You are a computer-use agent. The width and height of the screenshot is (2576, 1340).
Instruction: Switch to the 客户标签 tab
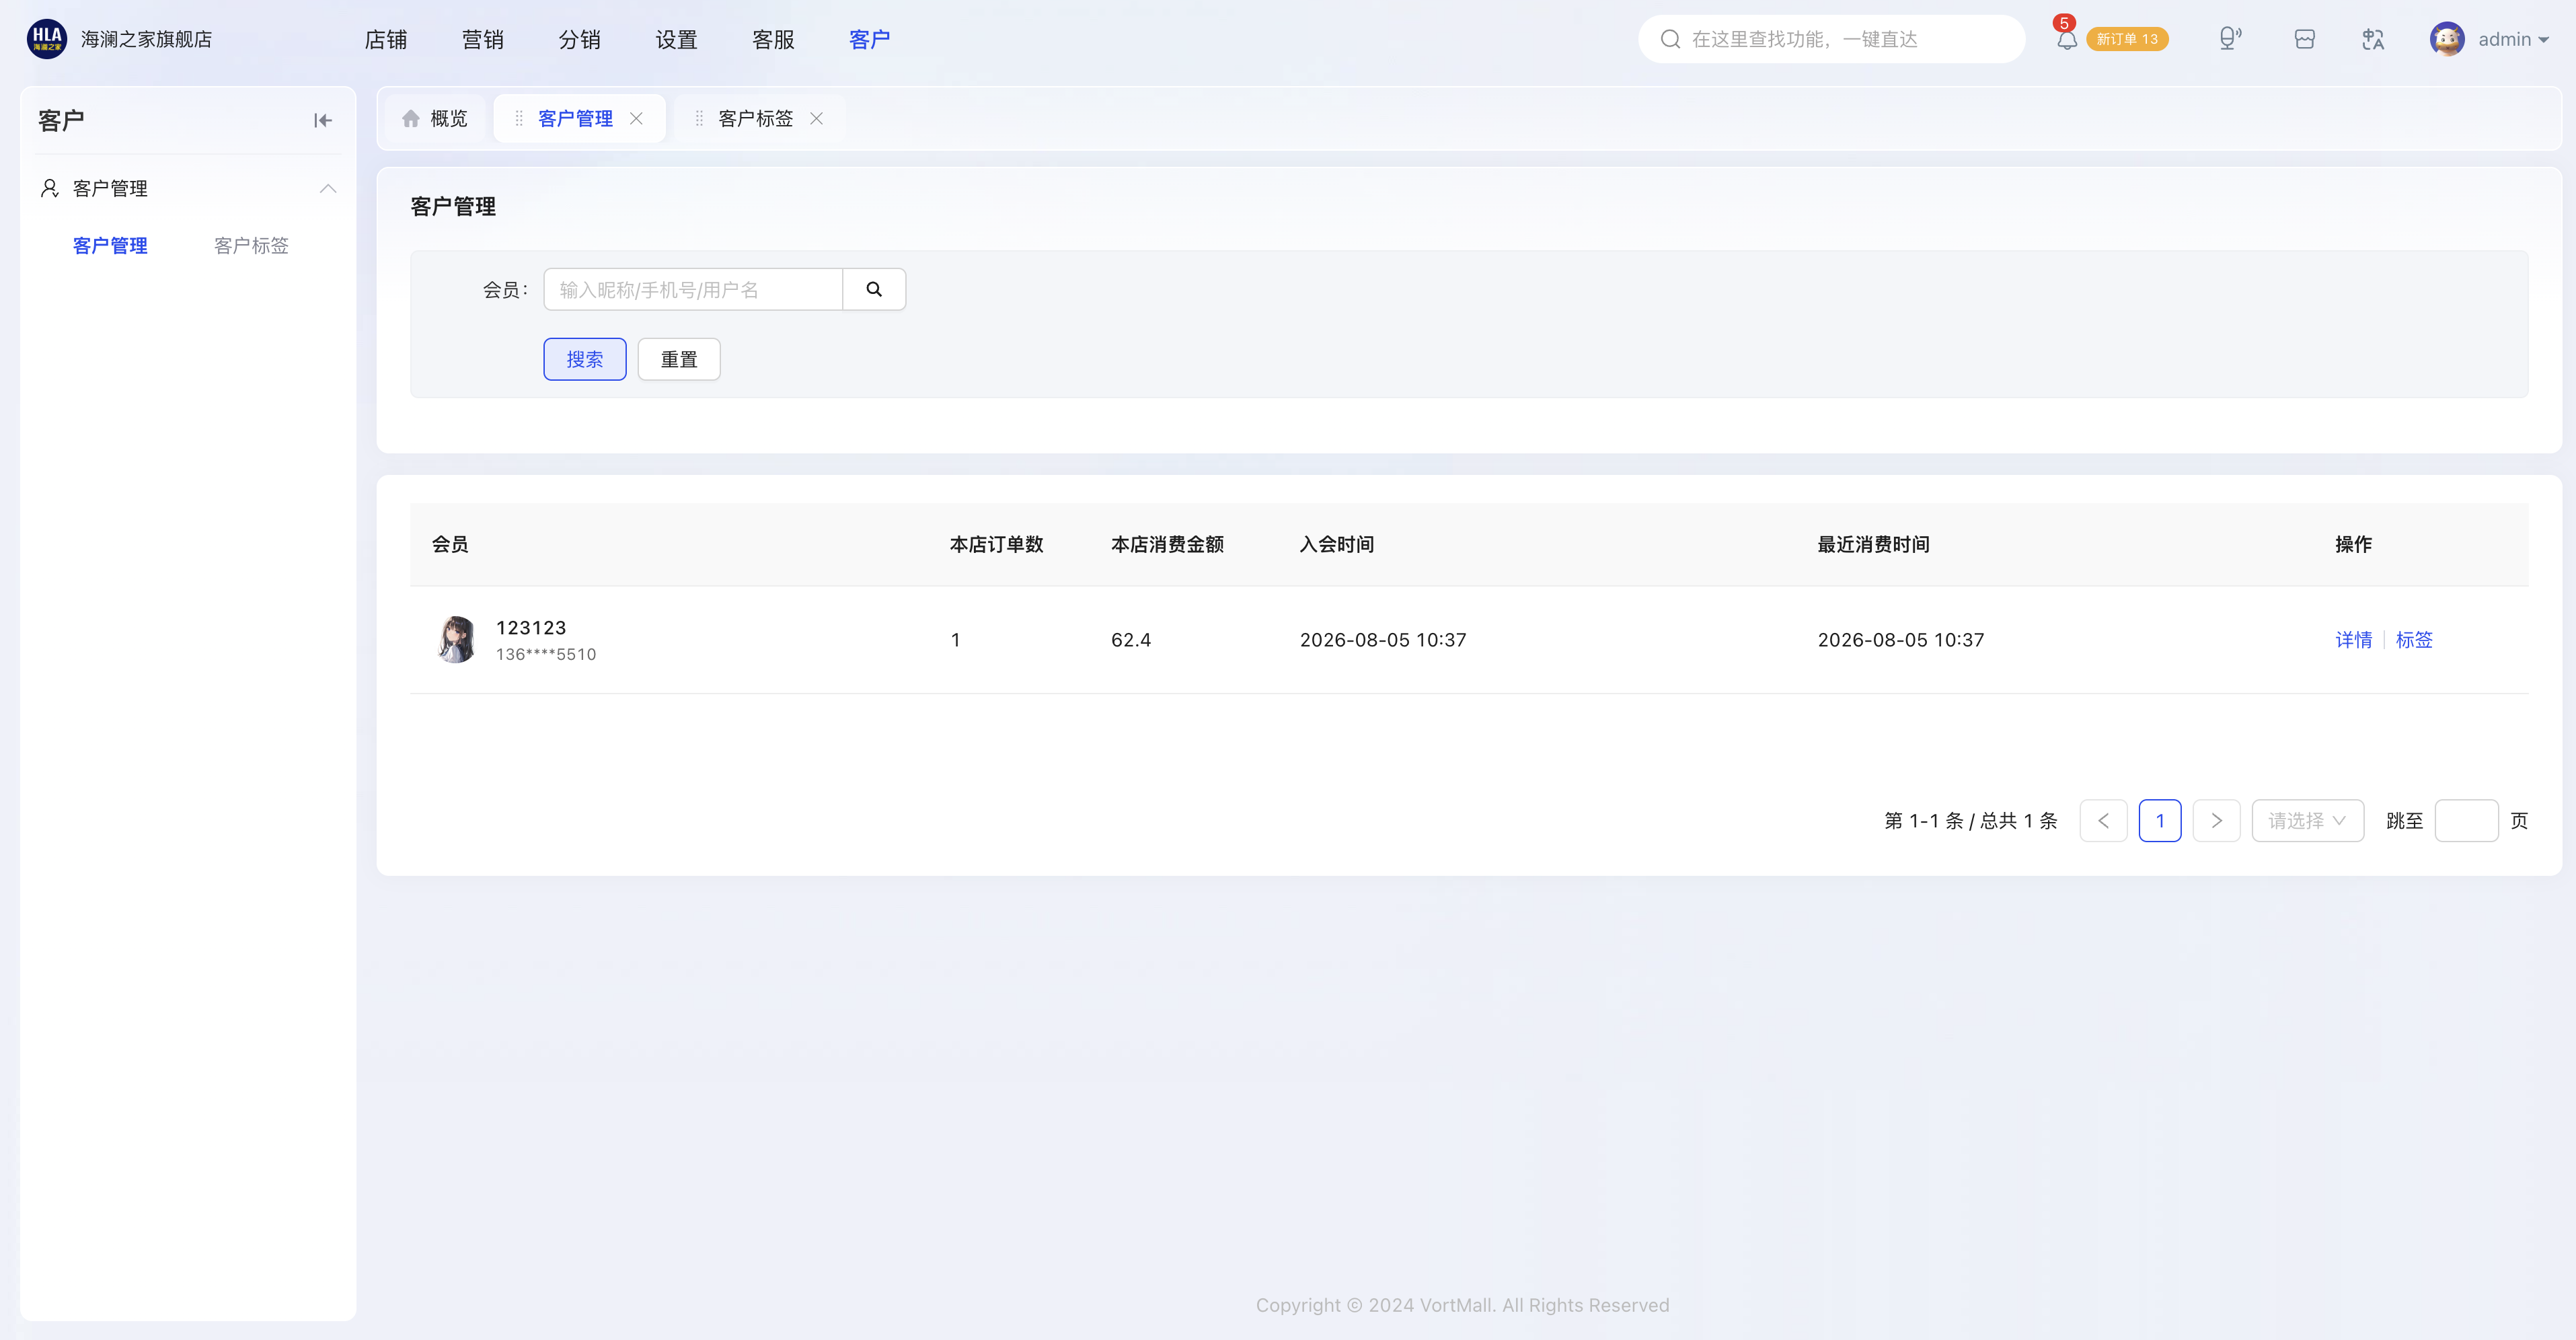point(755,118)
